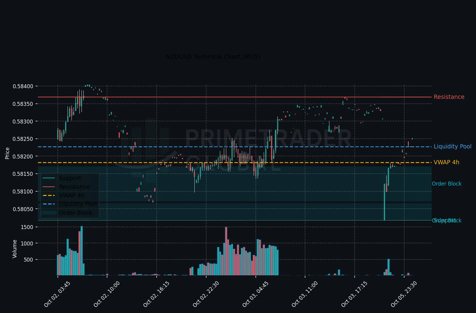This screenshot has height=313, width=476.
Task: Click the VWAP 4h entry in the legend
Action: click(72, 195)
